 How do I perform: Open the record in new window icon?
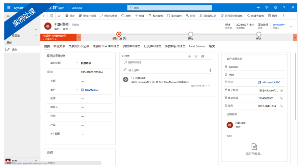(59, 16)
